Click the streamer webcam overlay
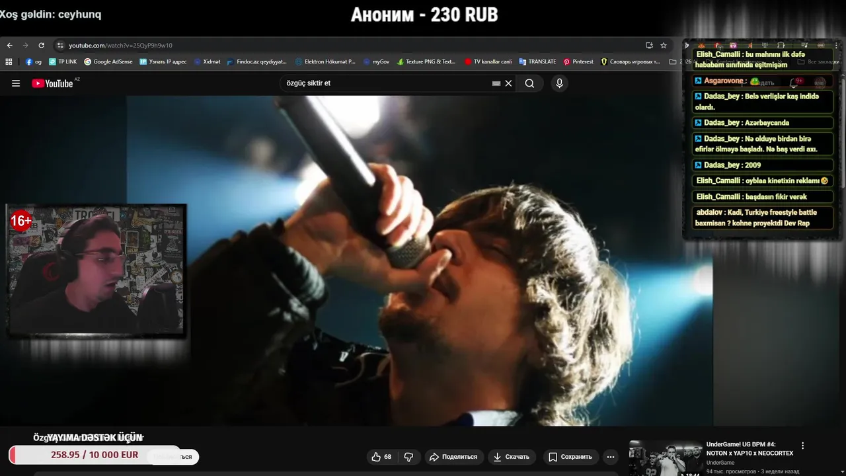The height and width of the screenshot is (476, 846). 96,270
